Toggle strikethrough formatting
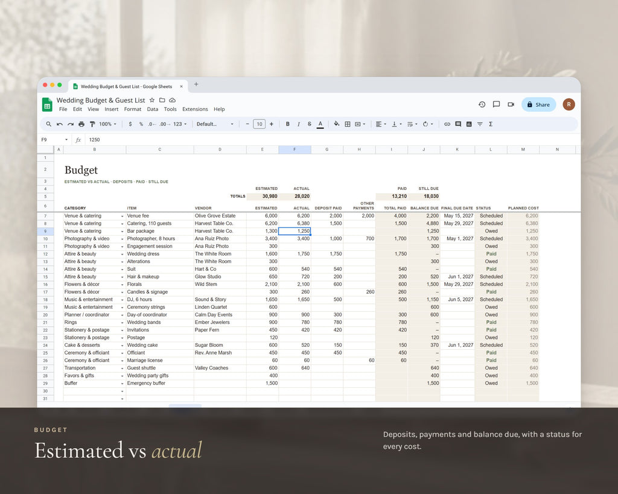This screenshot has height=494, width=618. point(310,124)
